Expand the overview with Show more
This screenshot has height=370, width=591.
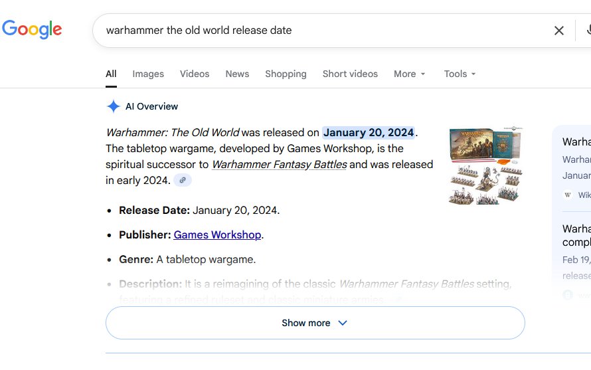[x=315, y=323]
